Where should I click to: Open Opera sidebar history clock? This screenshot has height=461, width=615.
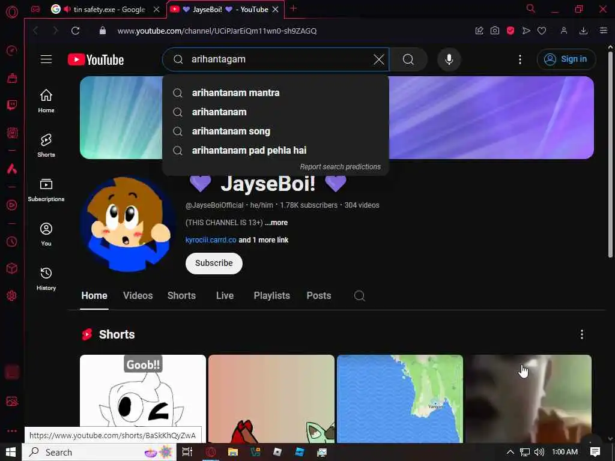click(12, 241)
